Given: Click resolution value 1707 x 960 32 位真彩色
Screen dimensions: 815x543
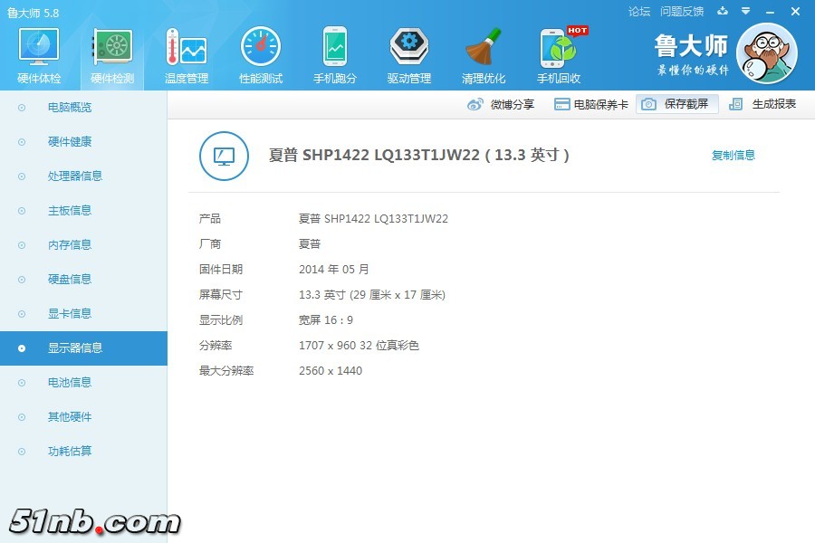Looking at the screenshot, I should coord(359,346).
